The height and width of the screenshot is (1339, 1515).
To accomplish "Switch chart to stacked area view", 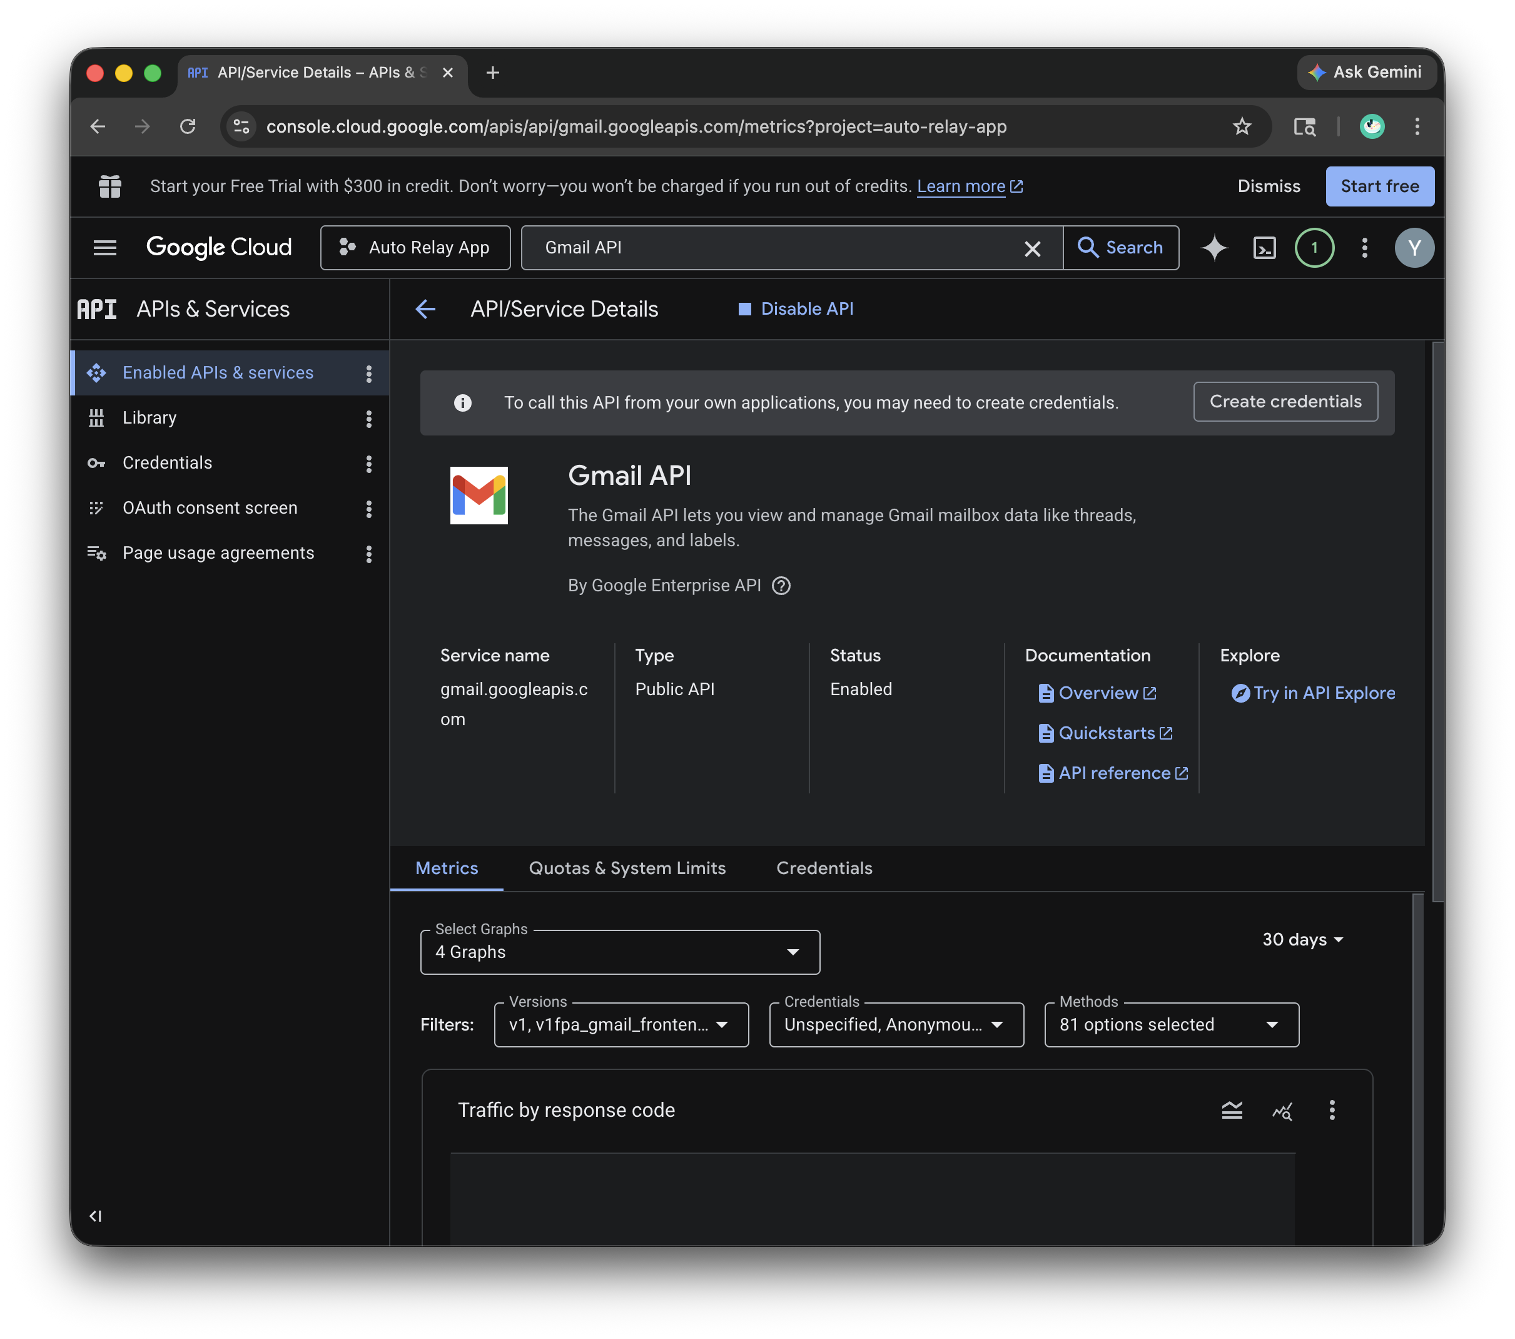I will 1232,1110.
